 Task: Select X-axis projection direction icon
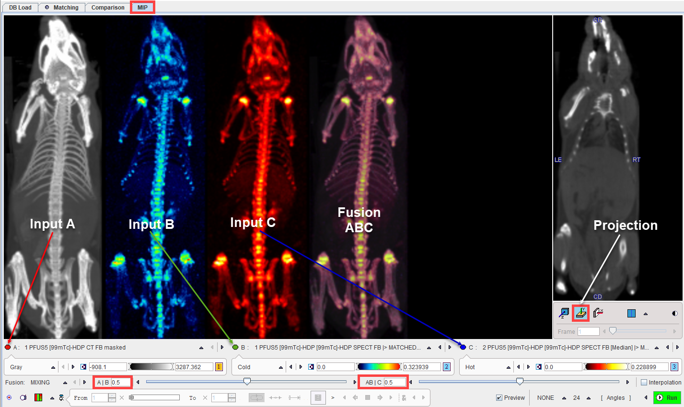(598, 313)
